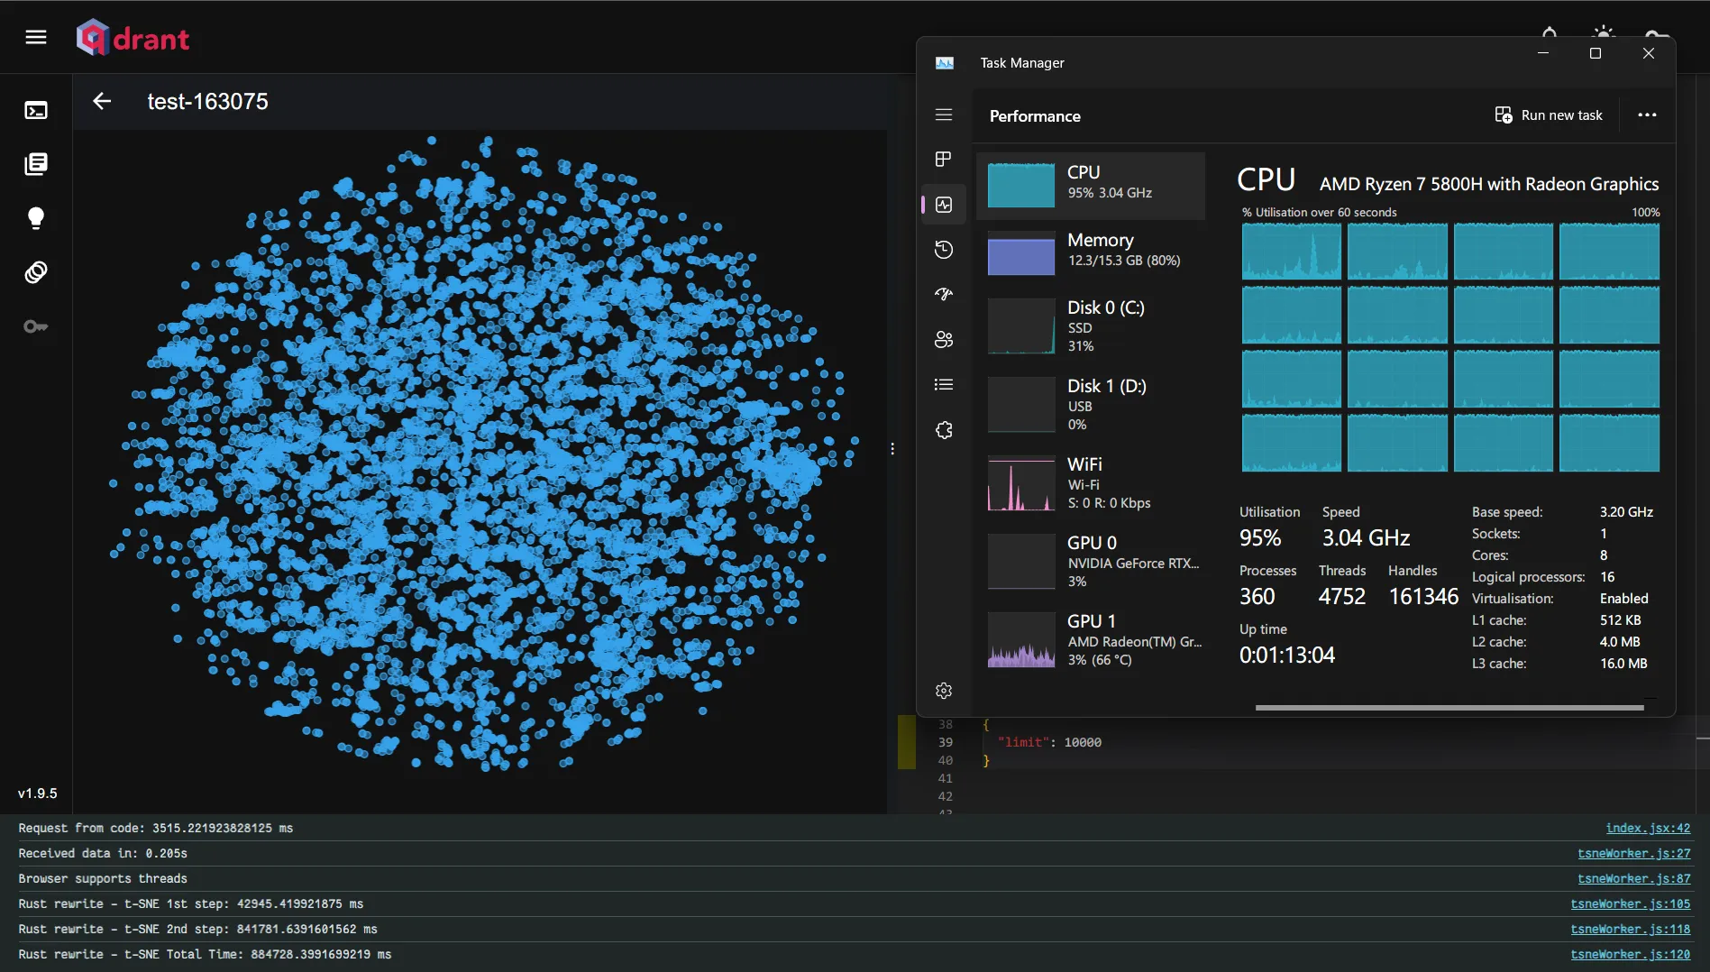
Task: Open Details view in Task Manager
Action: point(943,384)
